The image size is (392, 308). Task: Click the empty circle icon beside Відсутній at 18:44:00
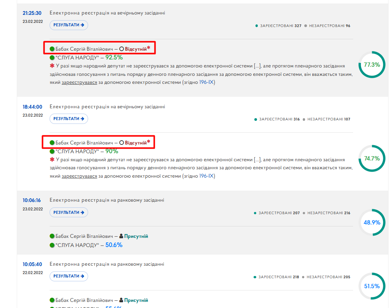(122, 143)
